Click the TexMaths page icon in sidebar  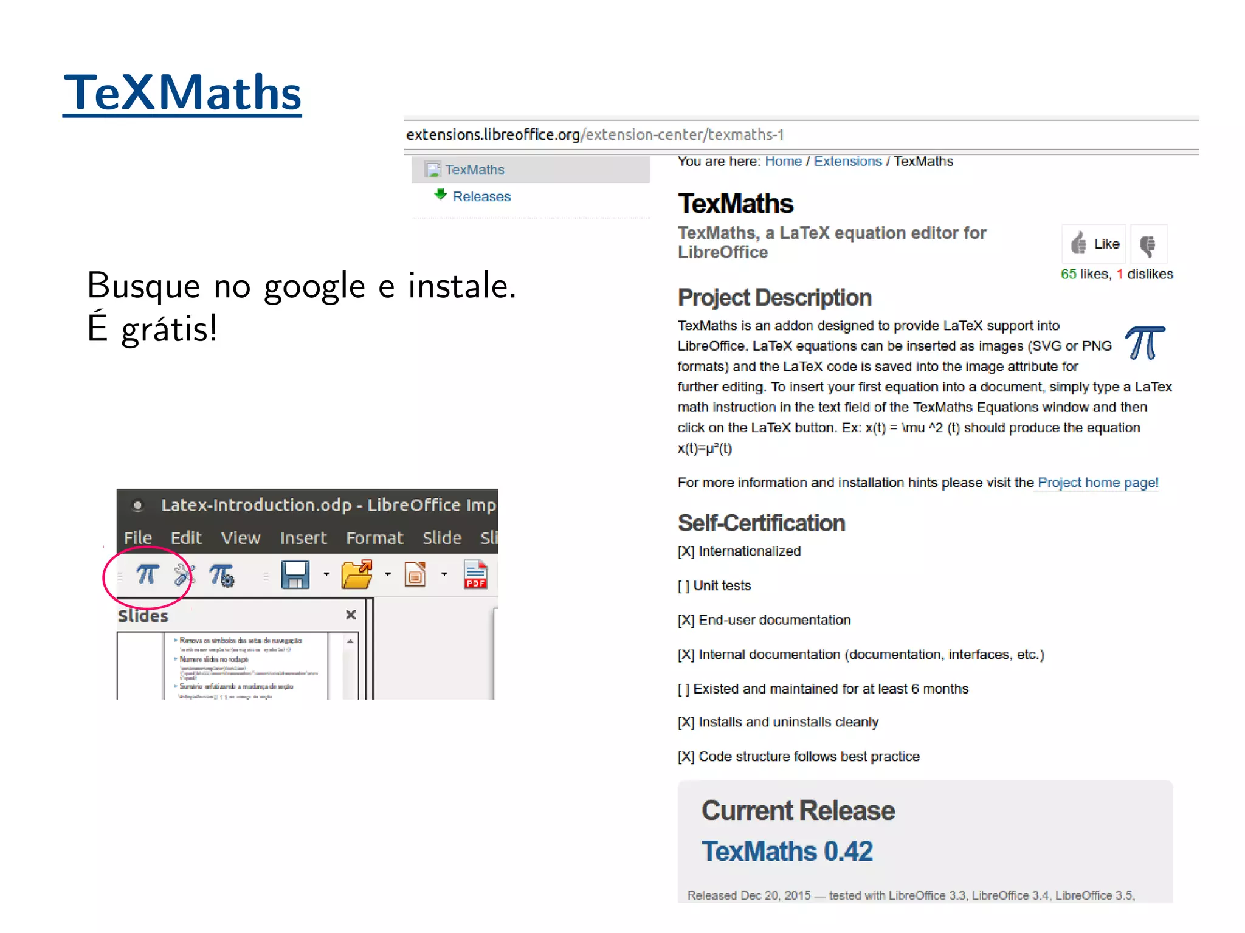coord(433,170)
